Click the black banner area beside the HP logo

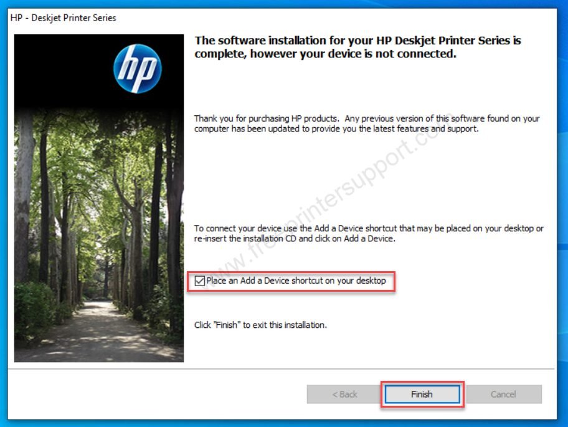[62, 69]
